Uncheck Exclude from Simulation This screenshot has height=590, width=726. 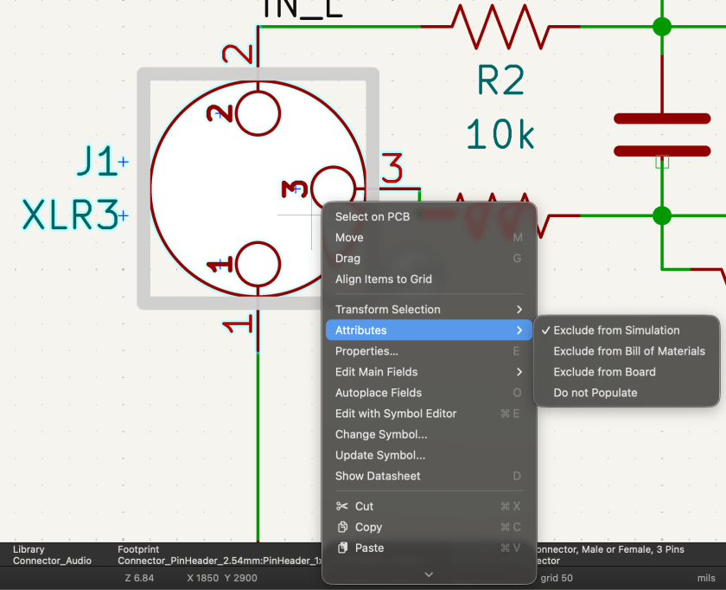click(x=616, y=330)
